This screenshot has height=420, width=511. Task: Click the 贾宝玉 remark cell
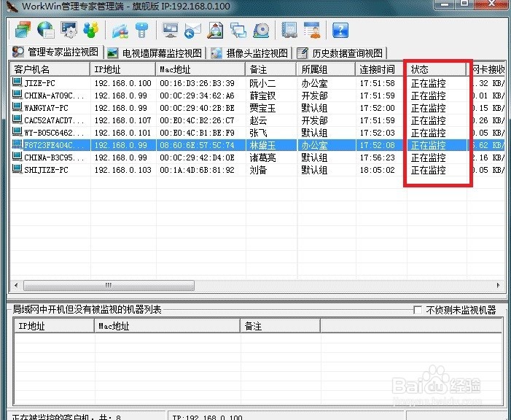coord(262,108)
